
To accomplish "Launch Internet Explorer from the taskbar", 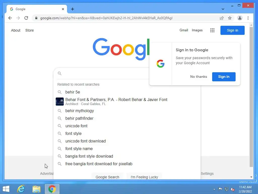I will coord(21,189).
